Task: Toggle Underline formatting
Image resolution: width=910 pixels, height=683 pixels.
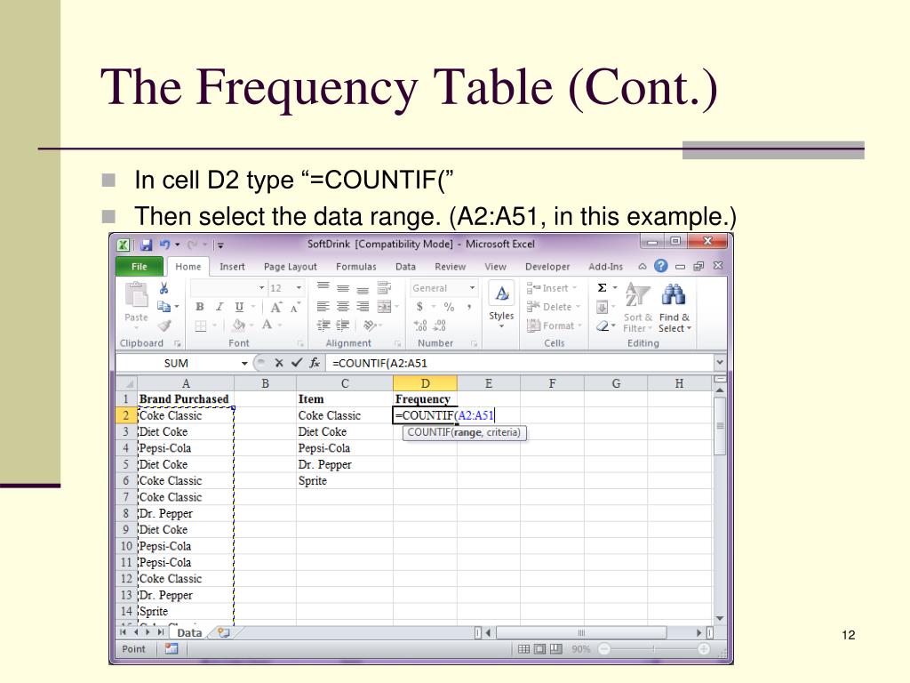Action: click(x=239, y=307)
